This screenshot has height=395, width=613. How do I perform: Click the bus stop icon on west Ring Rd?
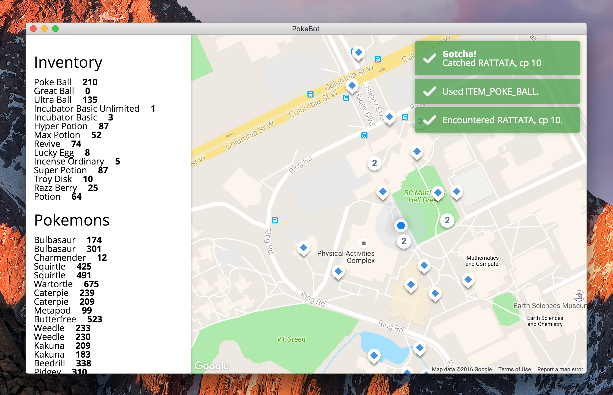[x=274, y=220]
